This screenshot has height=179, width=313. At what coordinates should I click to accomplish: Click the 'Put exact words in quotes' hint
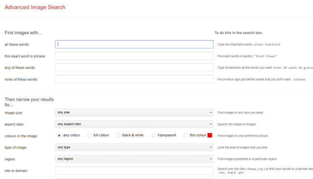click(248, 56)
